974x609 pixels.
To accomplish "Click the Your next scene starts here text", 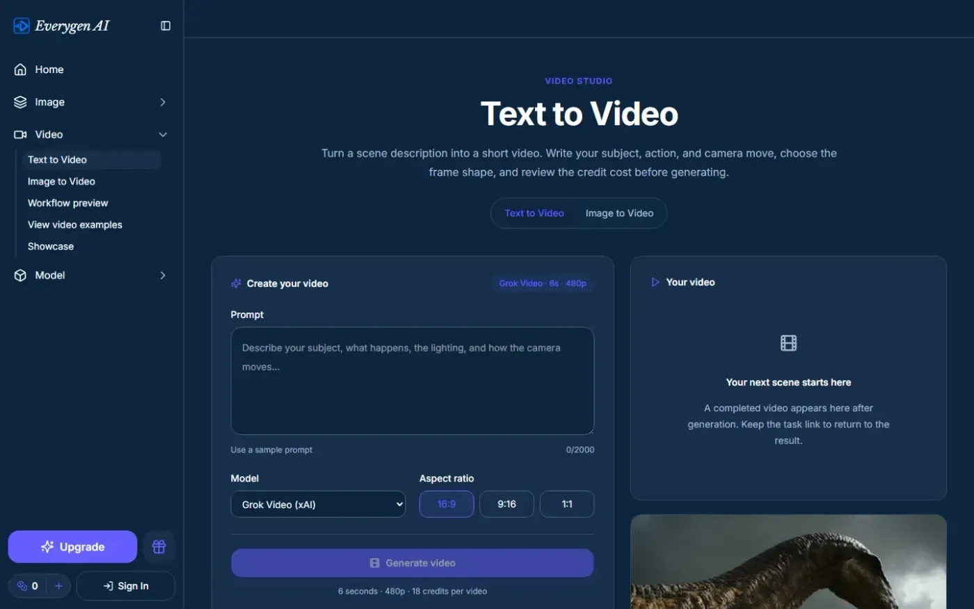I will (788, 382).
